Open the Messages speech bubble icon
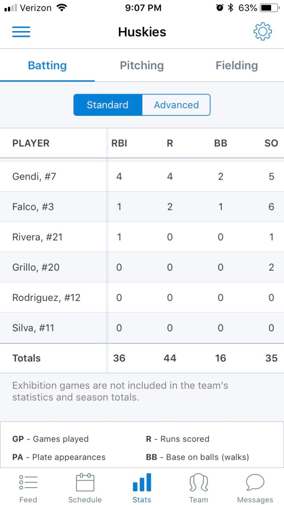Screen dimensions: 284x505 [255, 483]
